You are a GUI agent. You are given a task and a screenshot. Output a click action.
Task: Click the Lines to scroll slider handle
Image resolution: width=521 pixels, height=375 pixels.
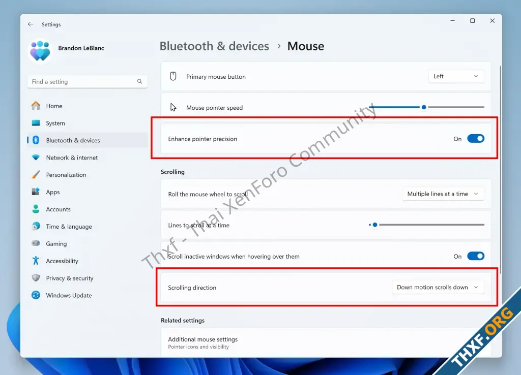tap(375, 225)
